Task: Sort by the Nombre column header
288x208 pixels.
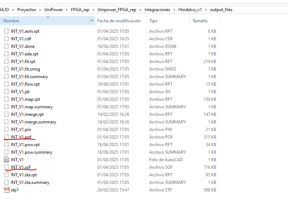Action: pos(45,21)
